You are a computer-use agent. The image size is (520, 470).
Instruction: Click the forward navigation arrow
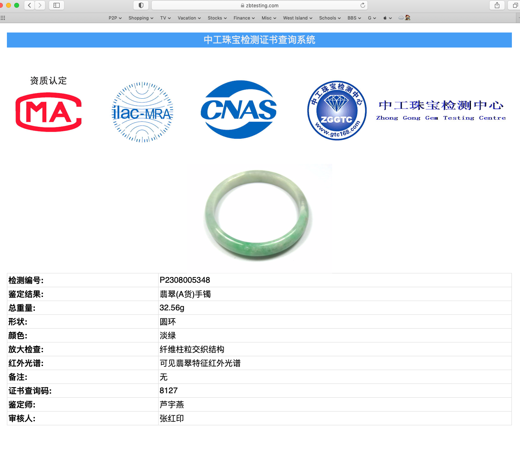[40, 5]
